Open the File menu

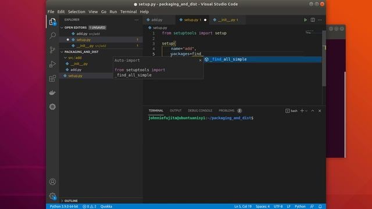point(51,12)
